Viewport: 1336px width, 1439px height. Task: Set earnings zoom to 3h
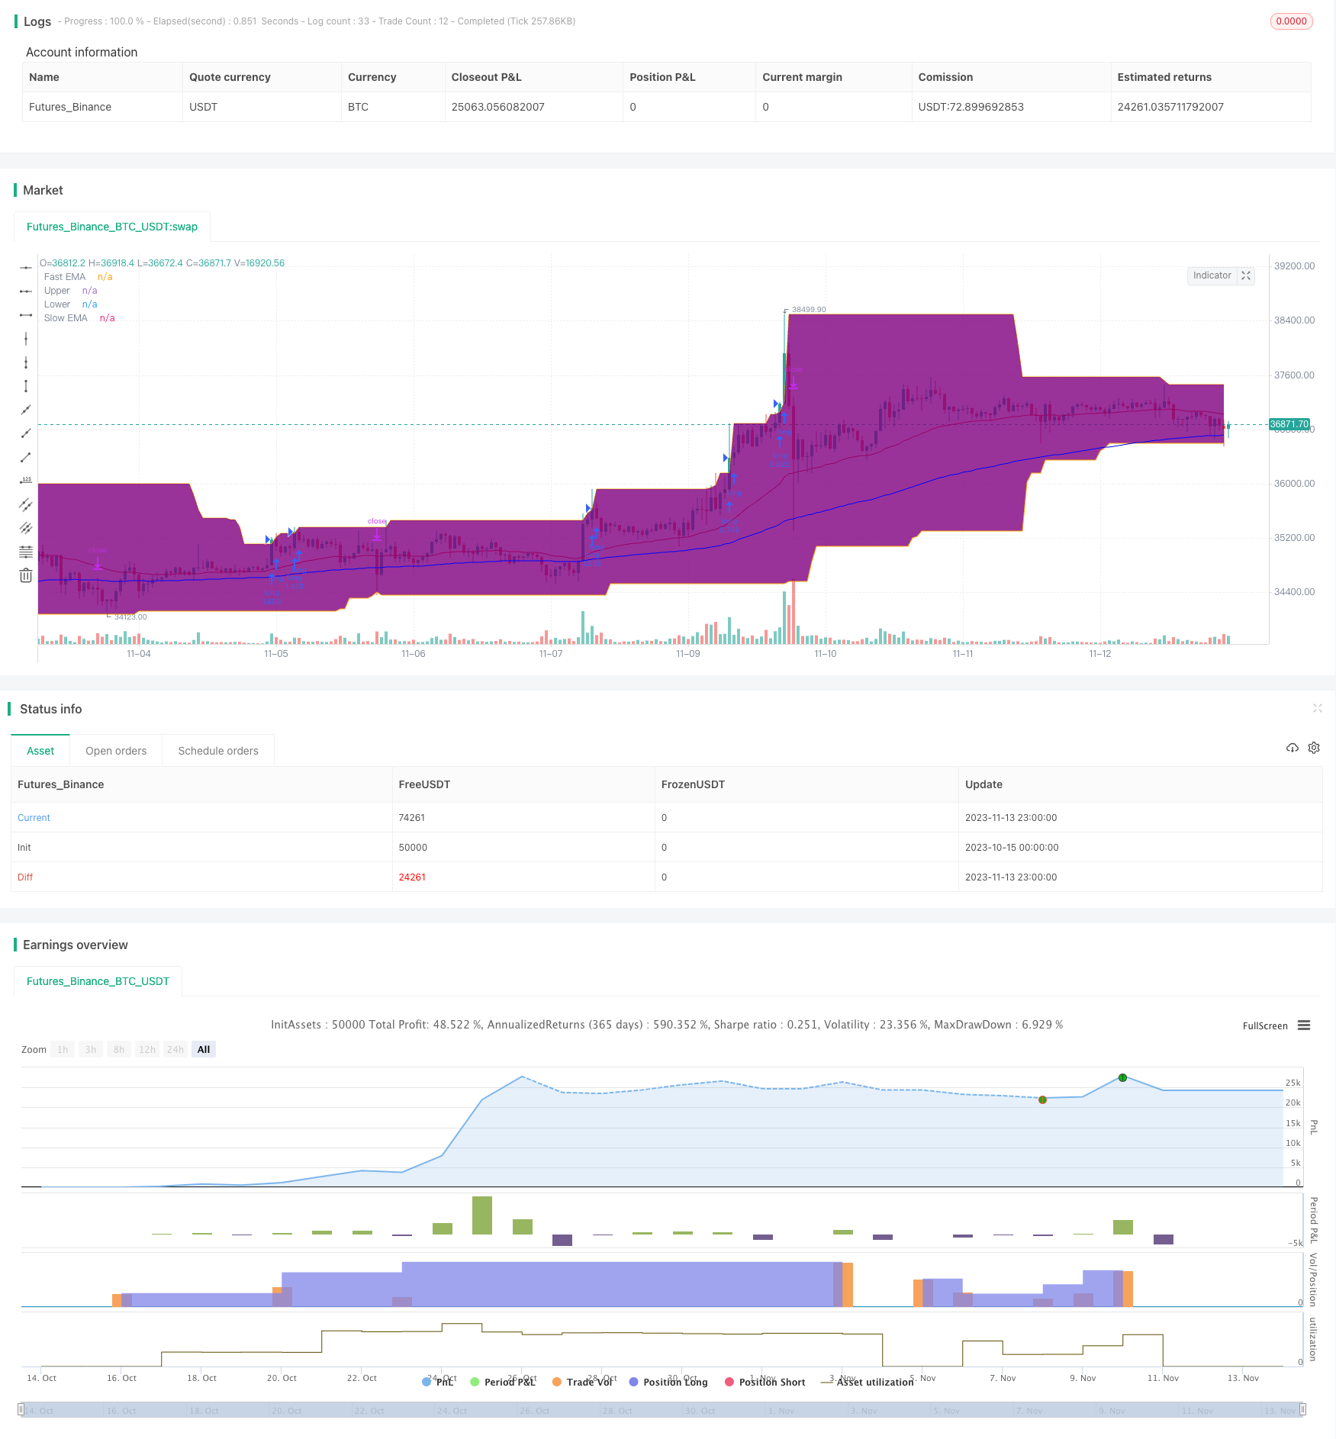pyautogui.click(x=91, y=1050)
